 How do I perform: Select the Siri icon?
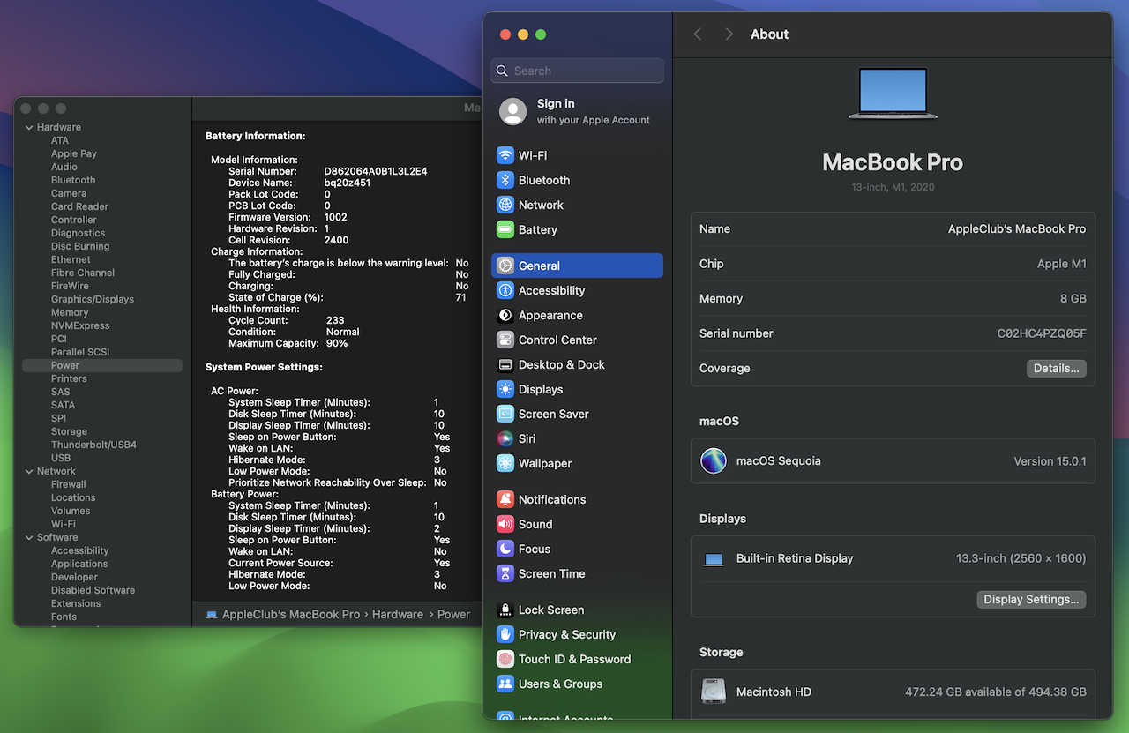pos(505,438)
